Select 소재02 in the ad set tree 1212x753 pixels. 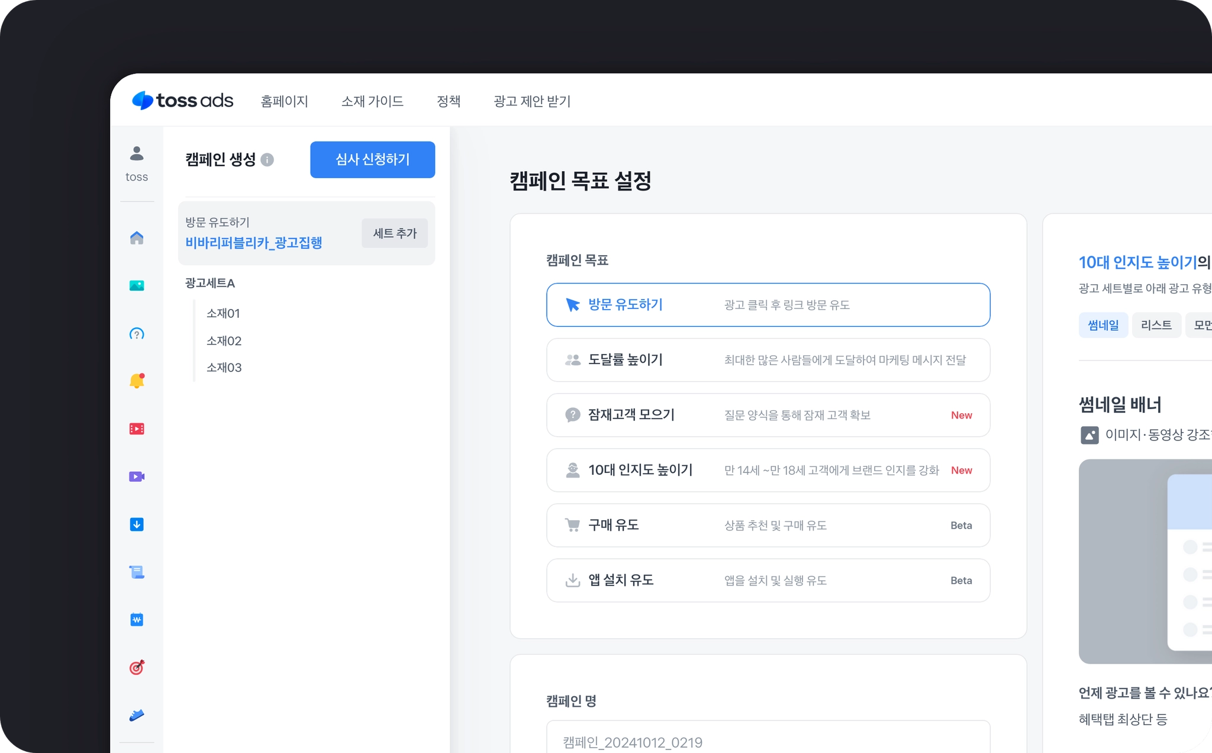(224, 341)
